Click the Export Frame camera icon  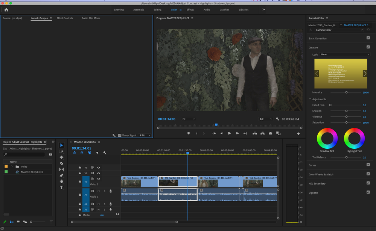270,133
